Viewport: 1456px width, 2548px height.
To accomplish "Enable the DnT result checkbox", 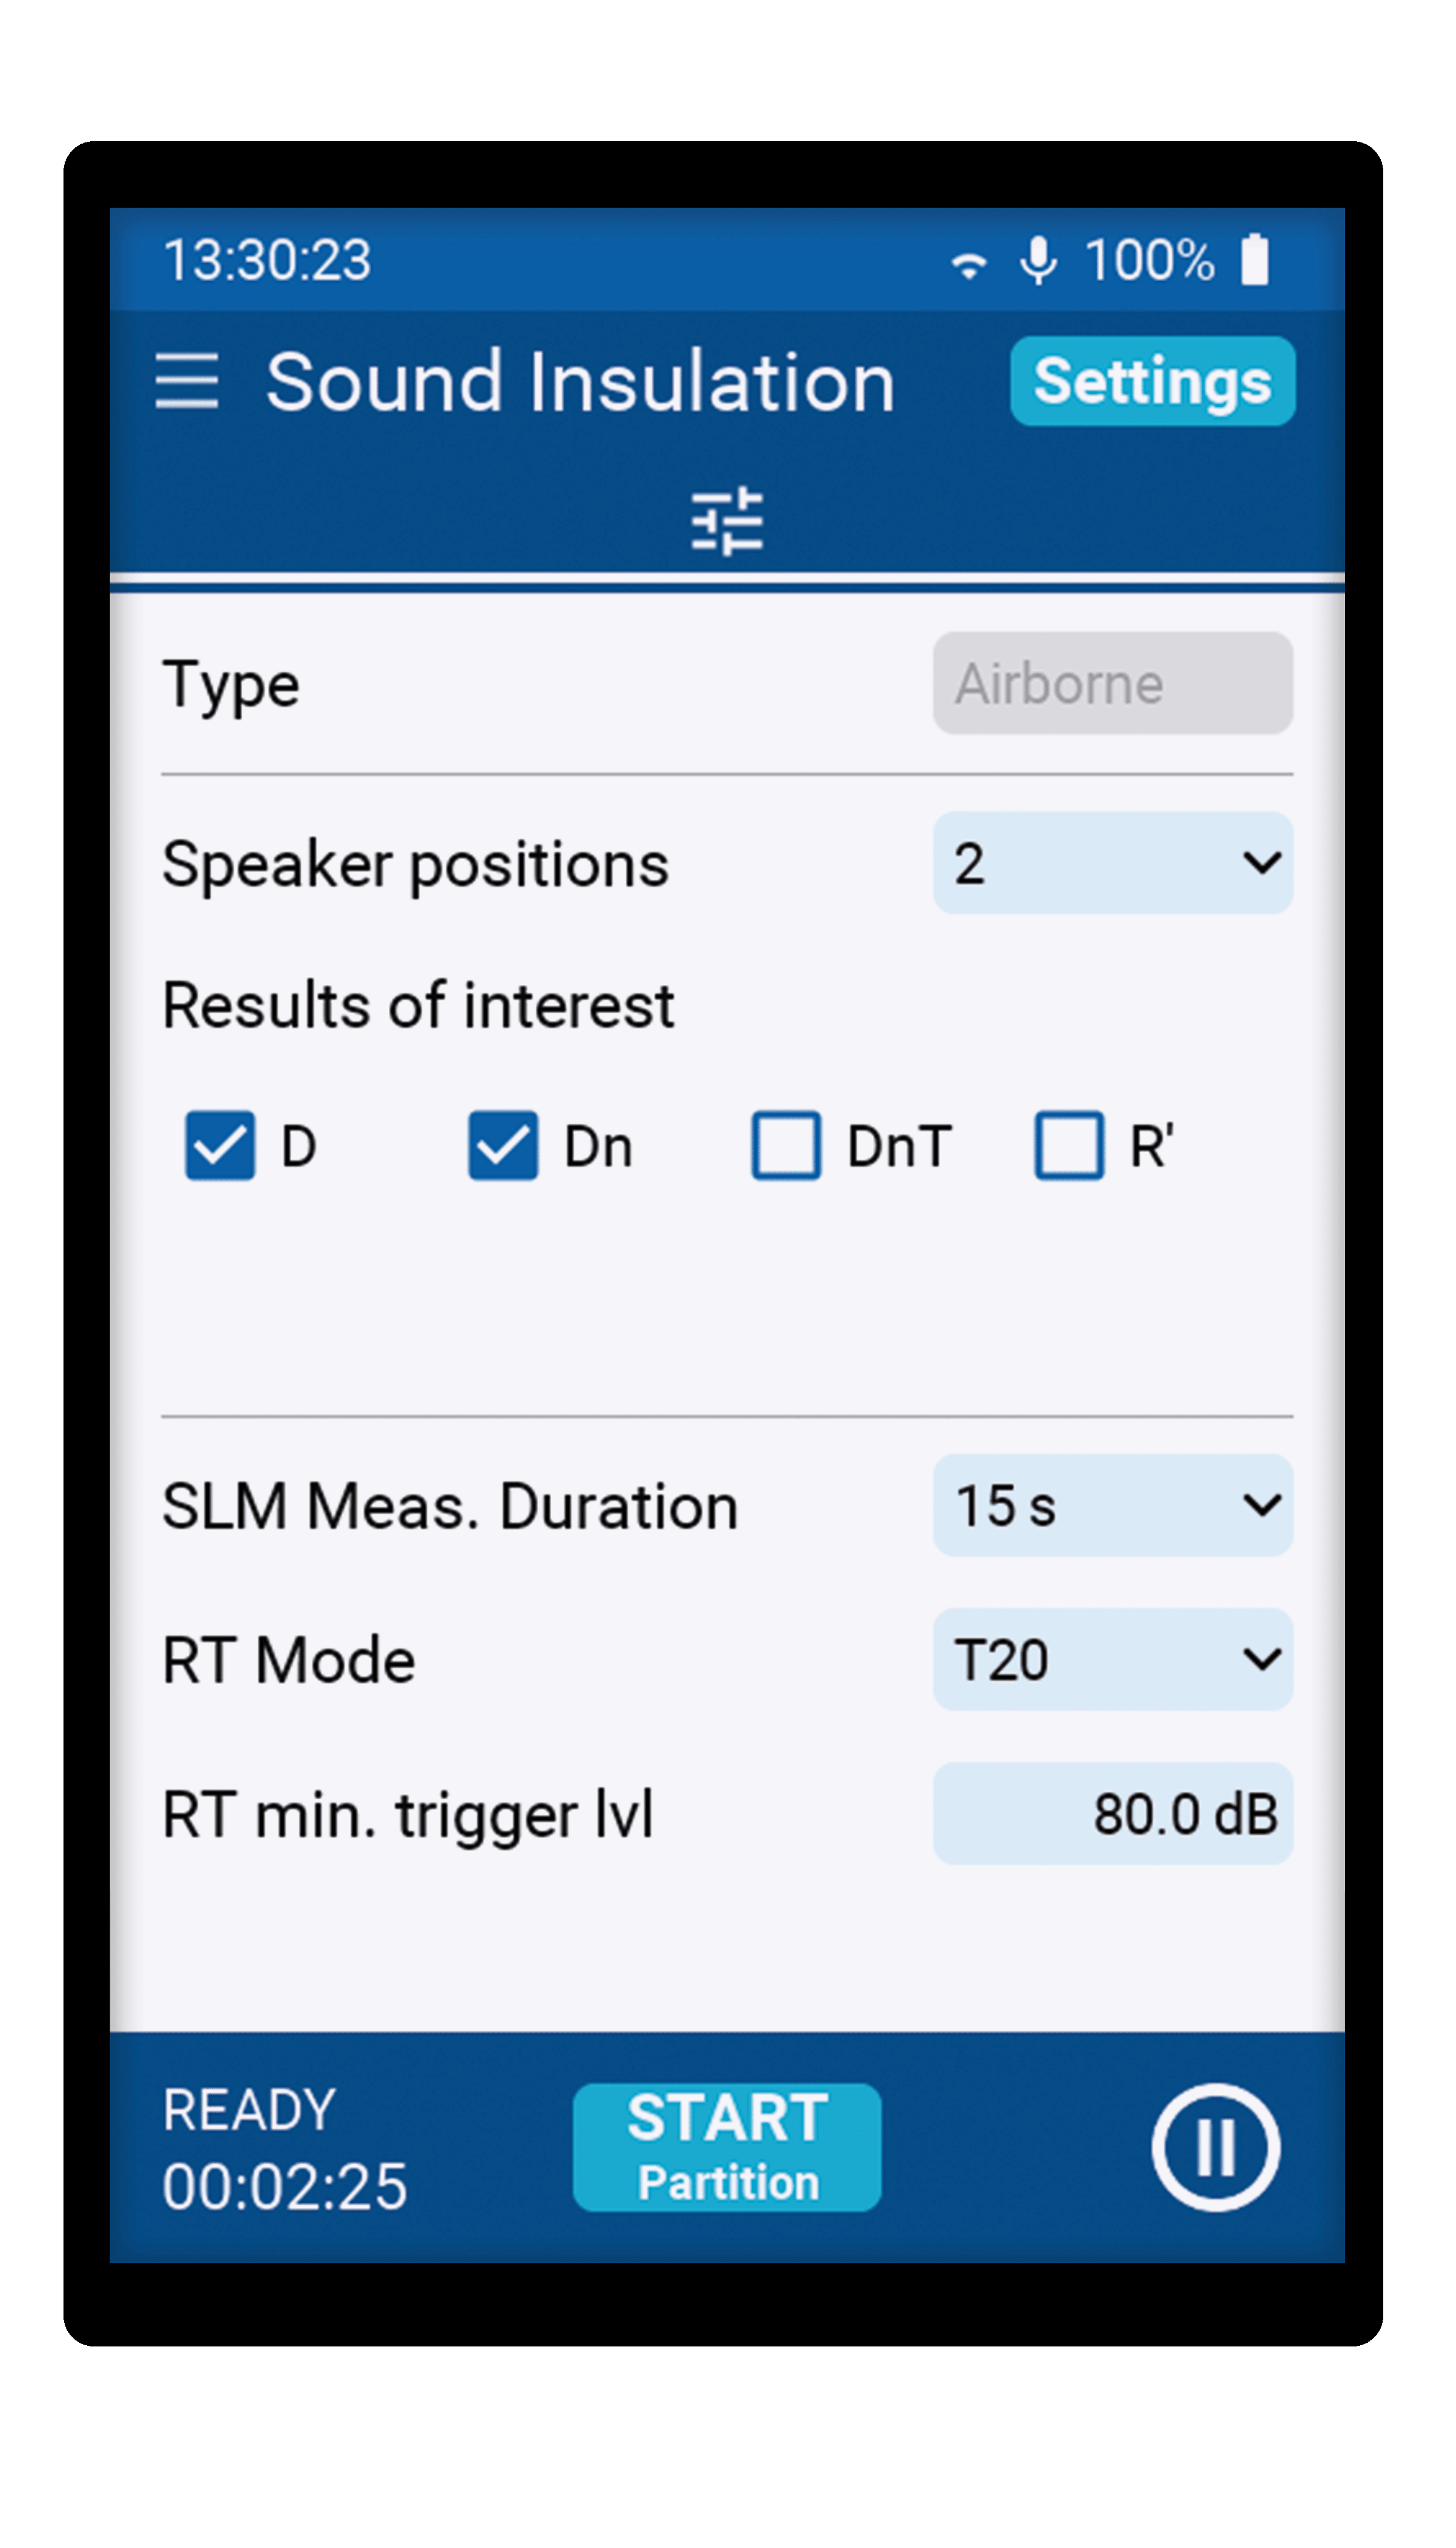I will coord(786,1146).
